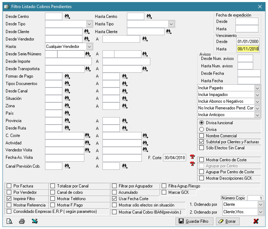
Task: Select Divisa funcional radio button
Action: (x=202, y=123)
